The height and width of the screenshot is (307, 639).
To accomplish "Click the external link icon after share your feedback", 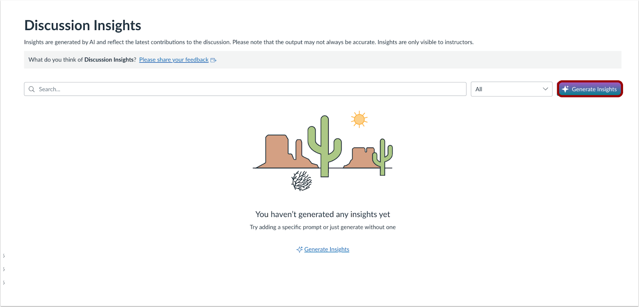I will tap(213, 60).
